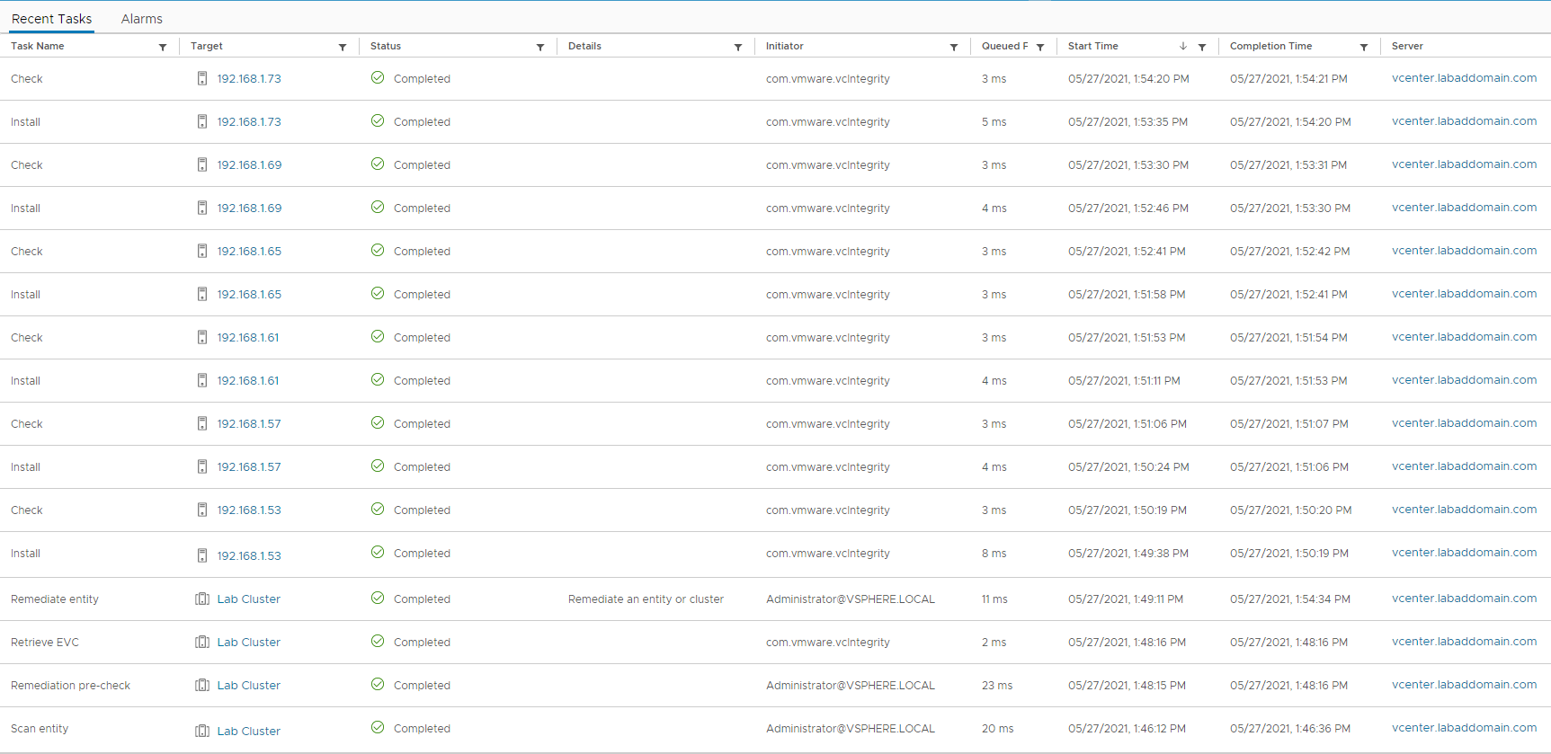Click the Status column filter icon
Viewport: 1551px width, 754px height.
540,47
